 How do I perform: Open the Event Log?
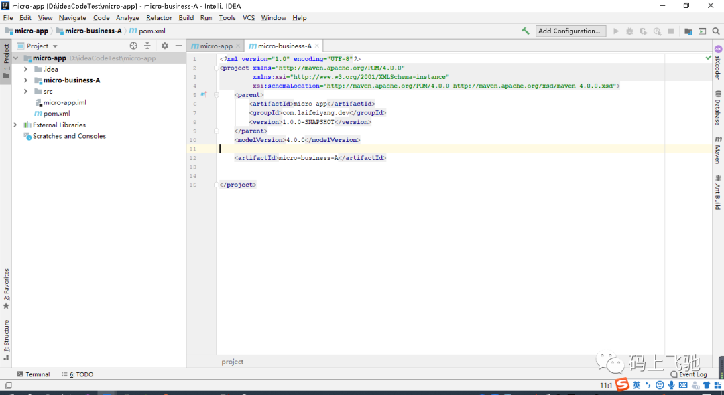point(689,374)
